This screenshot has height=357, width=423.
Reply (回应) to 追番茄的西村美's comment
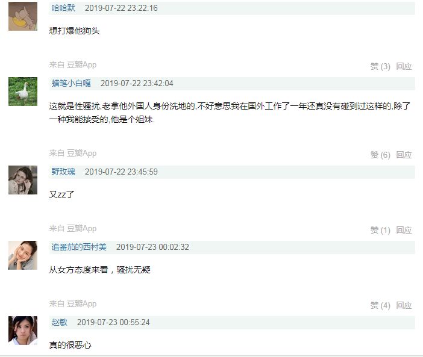[x=404, y=305]
